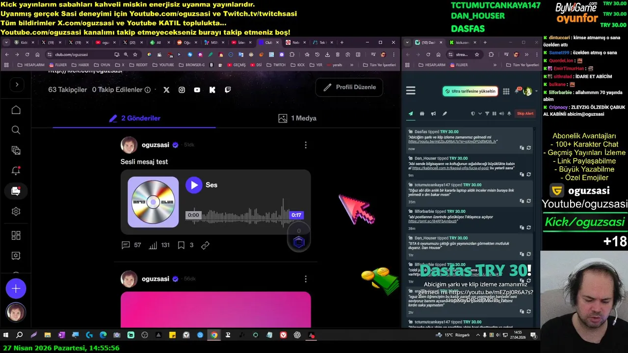Open the TWITCH bookmark folder
The image size is (628, 353).
pyautogui.click(x=276, y=65)
